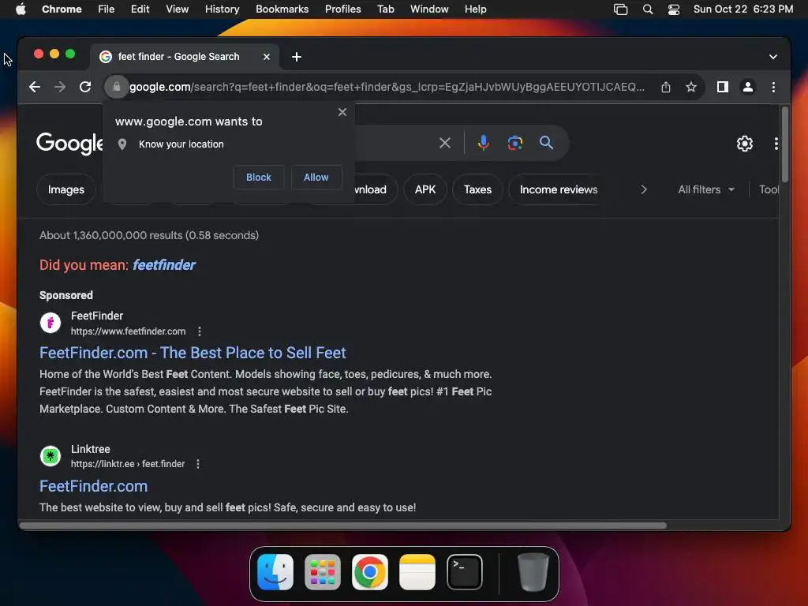
Task: Open site info via lock icon
Action: 117,87
